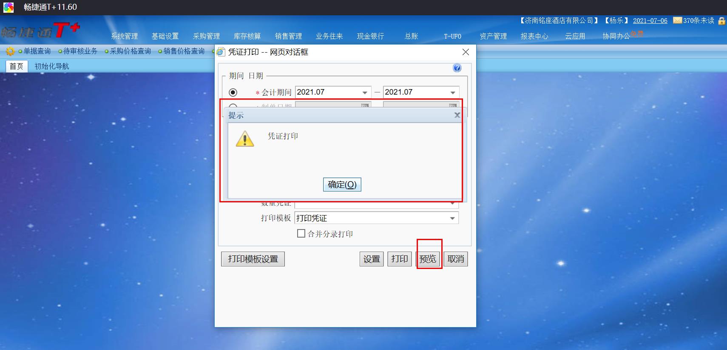Select the 会计期间 radio button
The height and width of the screenshot is (350, 727).
coord(233,92)
